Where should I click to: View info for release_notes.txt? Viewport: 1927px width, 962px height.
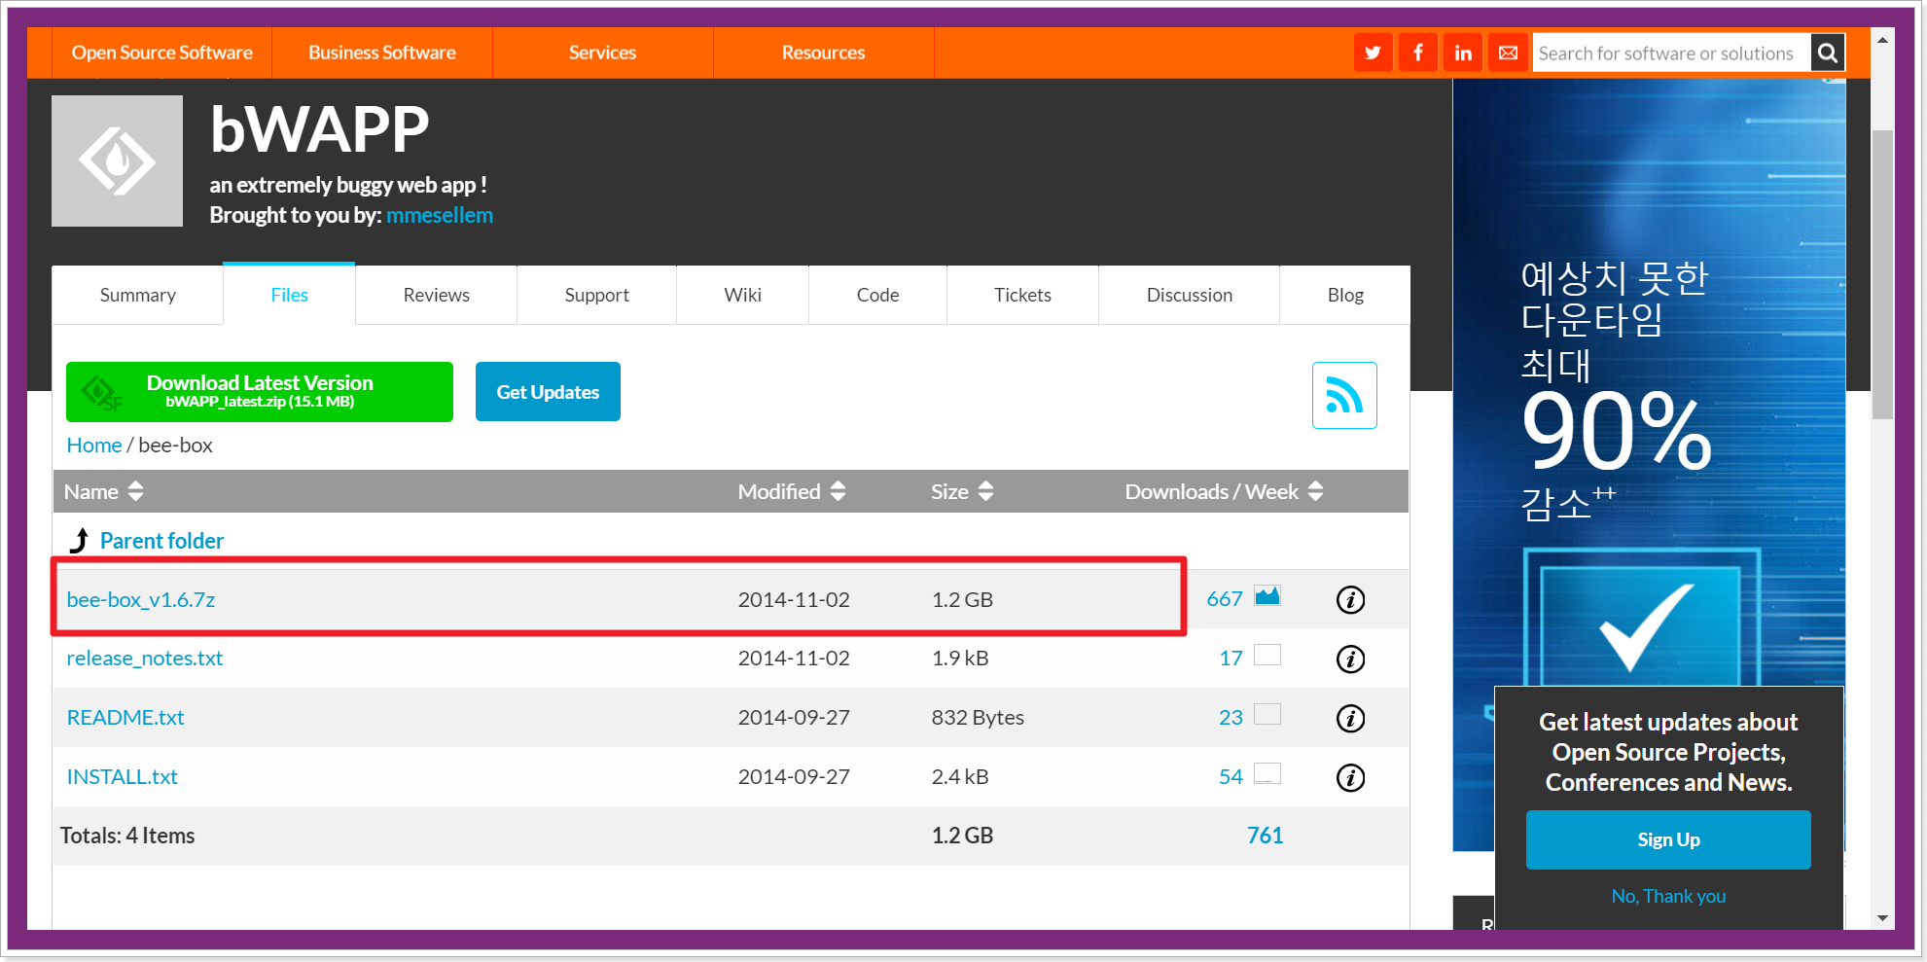click(1350, 659)
